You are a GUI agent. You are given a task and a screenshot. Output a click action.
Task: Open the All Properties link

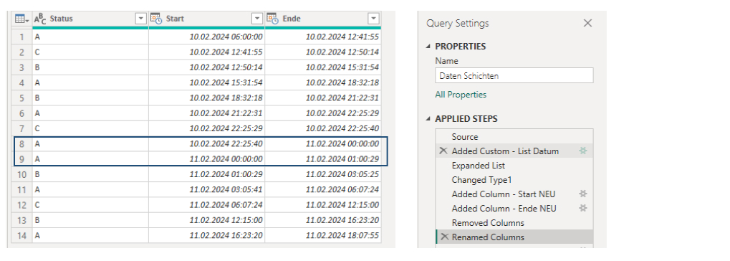[x=461, y=95]
